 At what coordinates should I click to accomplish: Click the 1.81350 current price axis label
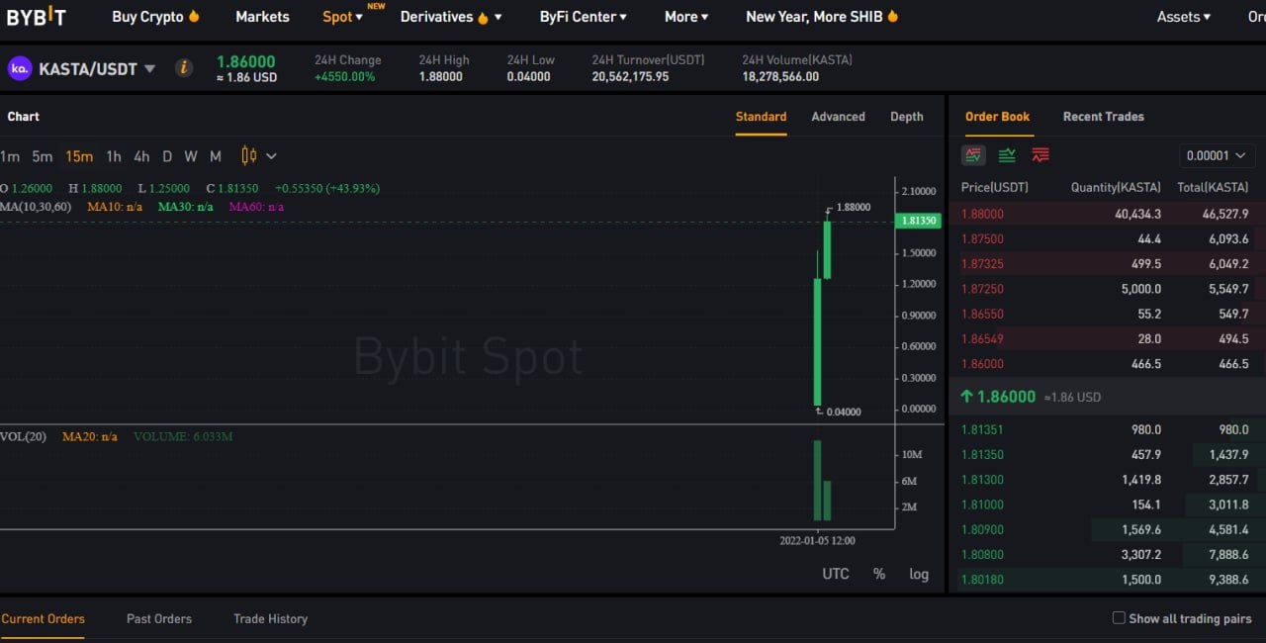[x=917, y=221]
